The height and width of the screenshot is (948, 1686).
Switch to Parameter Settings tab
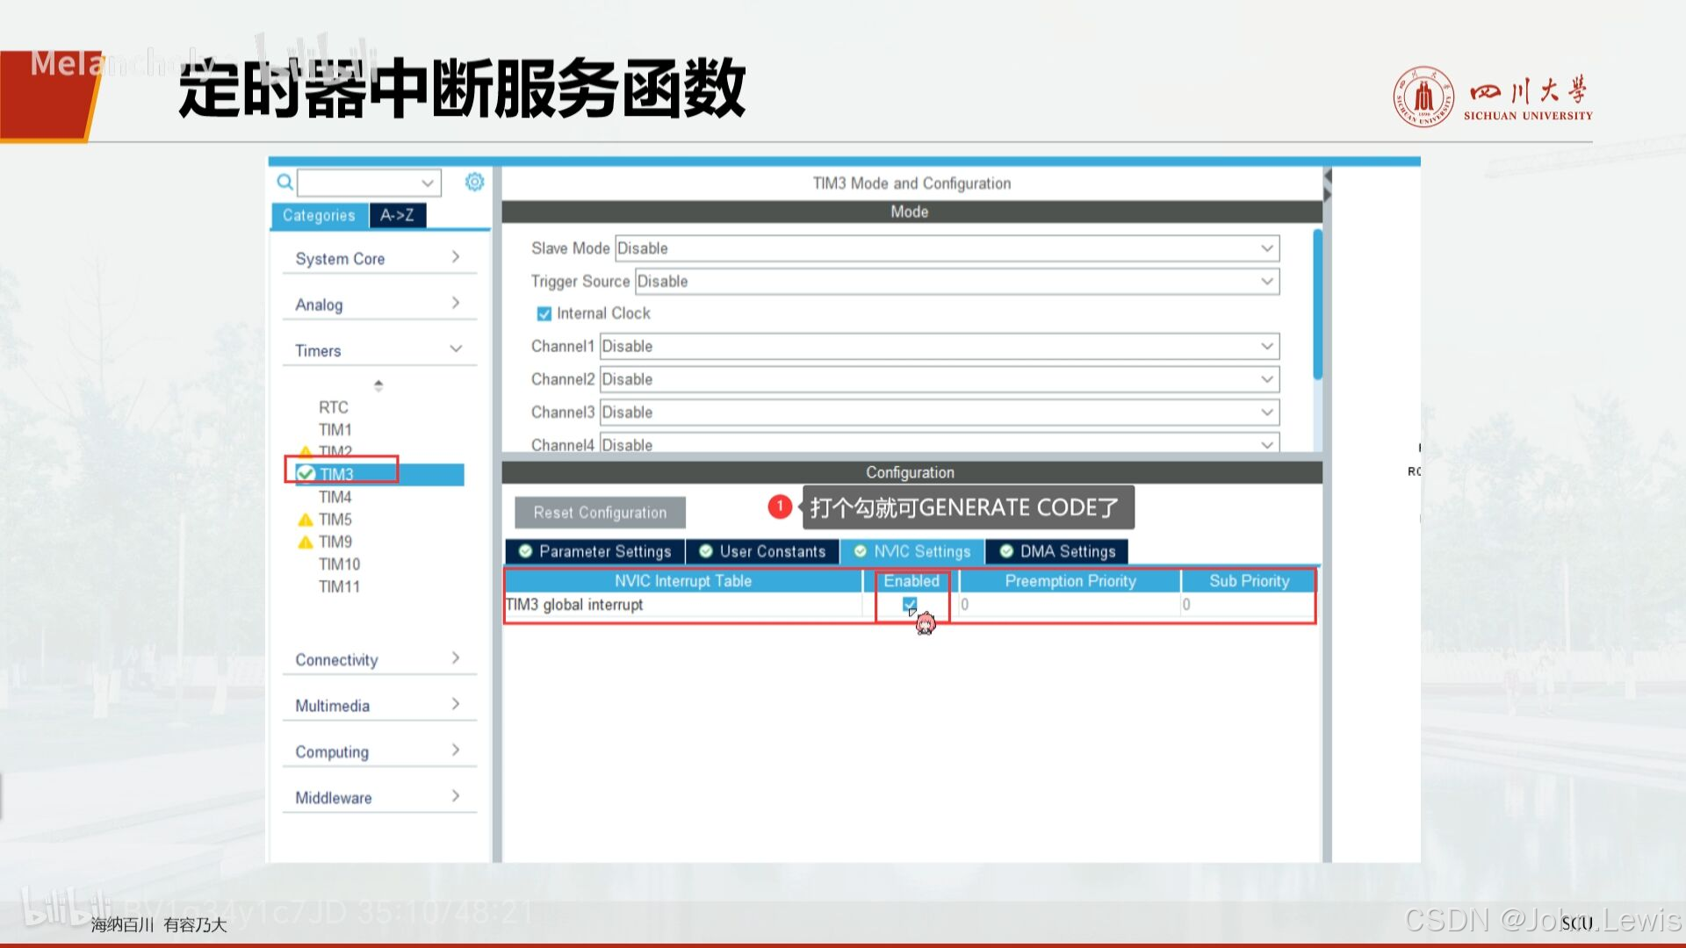[x=595, y=551]
